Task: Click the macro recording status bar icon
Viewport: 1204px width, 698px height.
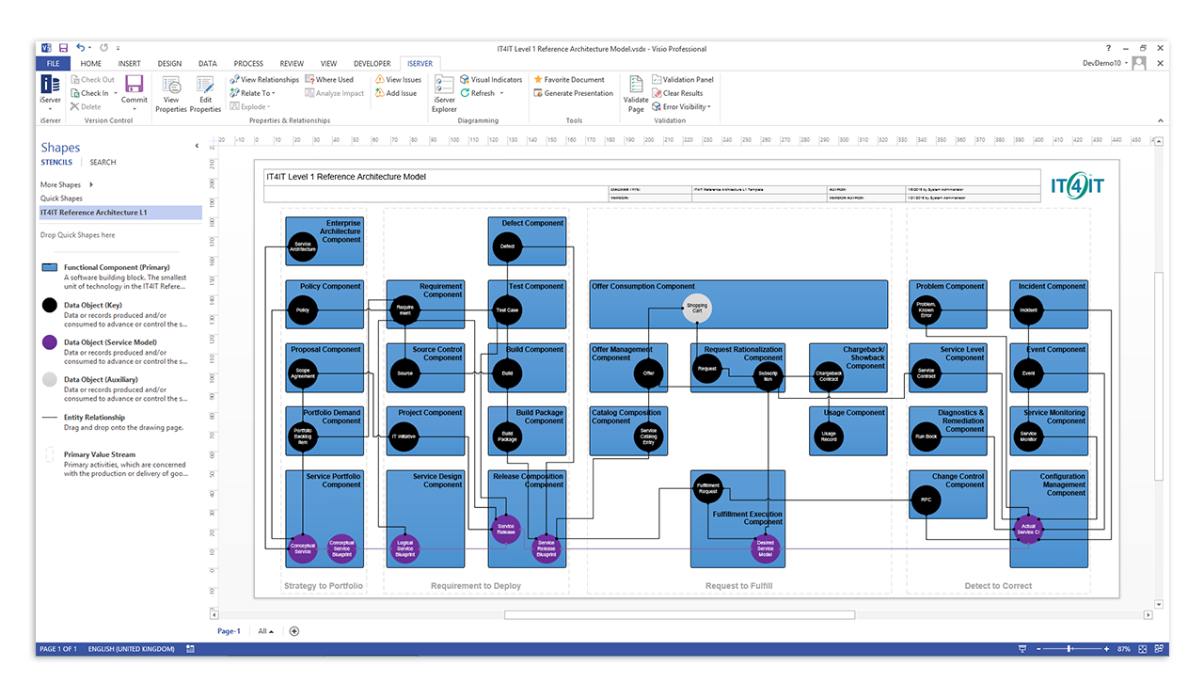Action: (191, 649)
